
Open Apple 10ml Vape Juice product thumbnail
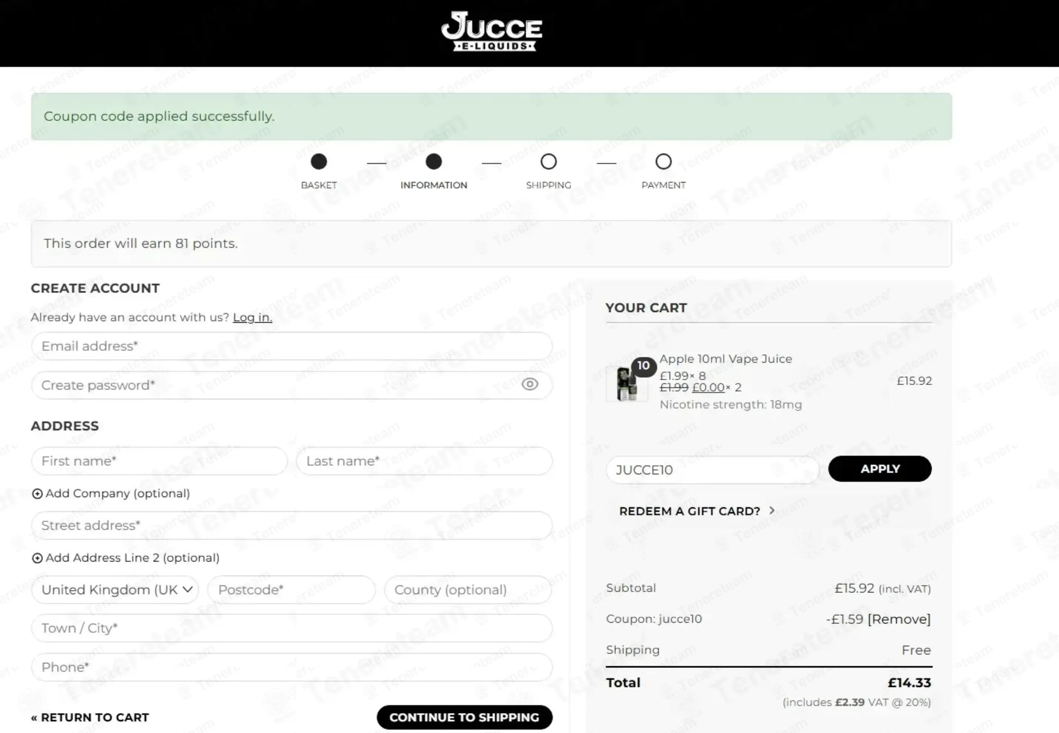coord(627,384)
